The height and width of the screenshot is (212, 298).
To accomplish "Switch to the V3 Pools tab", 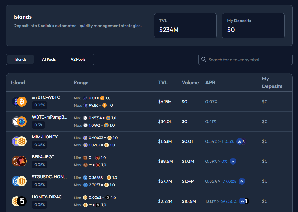I will point(48,59).
